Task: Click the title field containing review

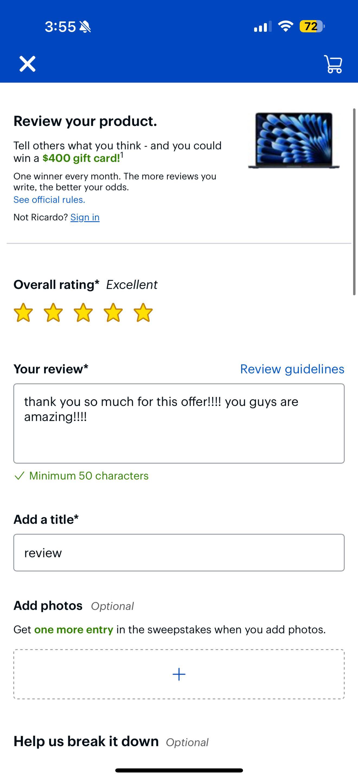Action: pos(179,552)
